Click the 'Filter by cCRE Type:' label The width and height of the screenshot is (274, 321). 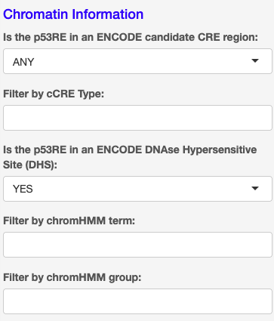tap(54, 94)
